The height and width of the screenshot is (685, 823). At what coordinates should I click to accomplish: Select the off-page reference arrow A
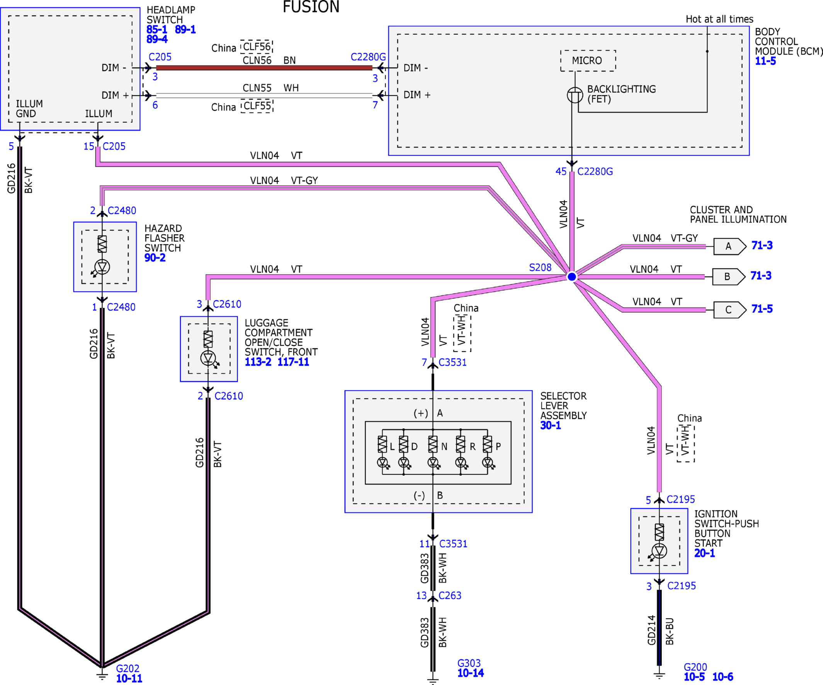click(x=730, y=246)
